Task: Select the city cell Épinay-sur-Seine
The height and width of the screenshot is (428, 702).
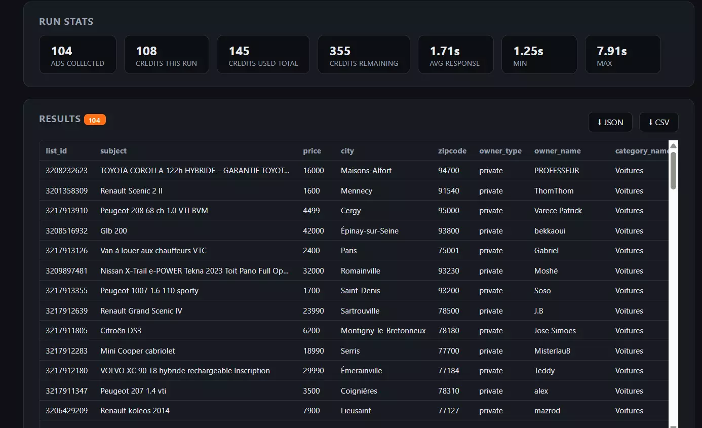Action: 370,231
